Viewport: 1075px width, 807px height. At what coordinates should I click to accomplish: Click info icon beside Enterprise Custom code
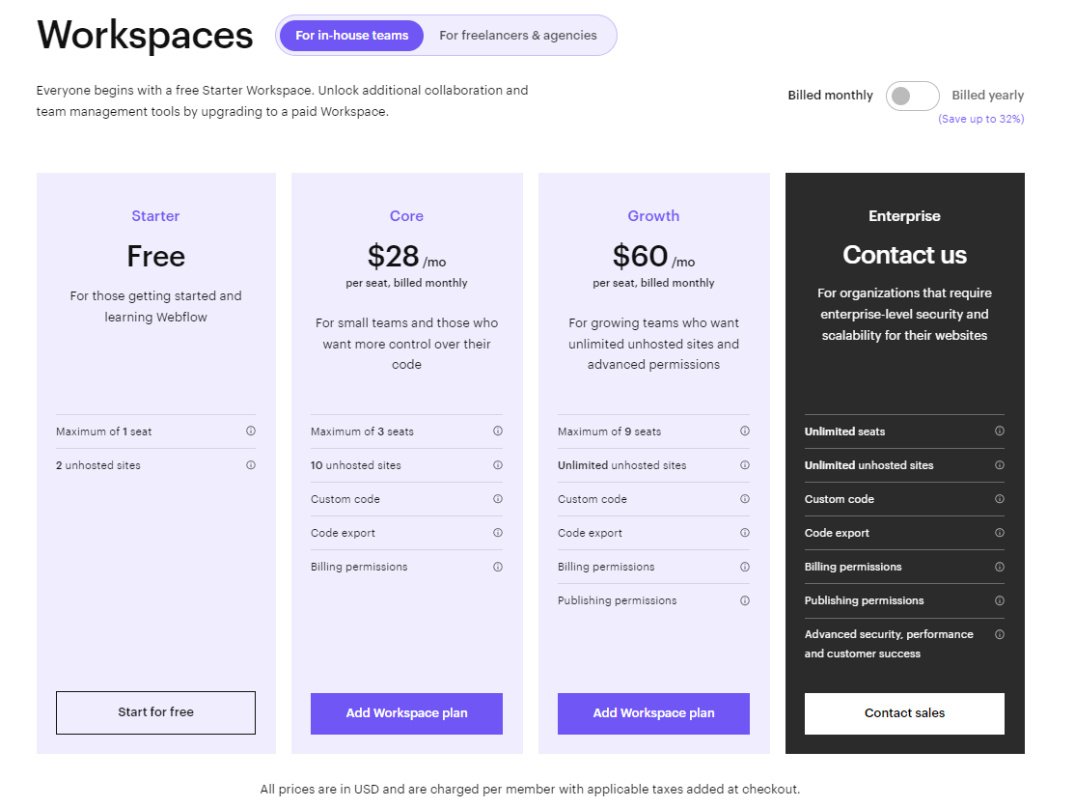pyautogui.click(x=1000, y=499)
